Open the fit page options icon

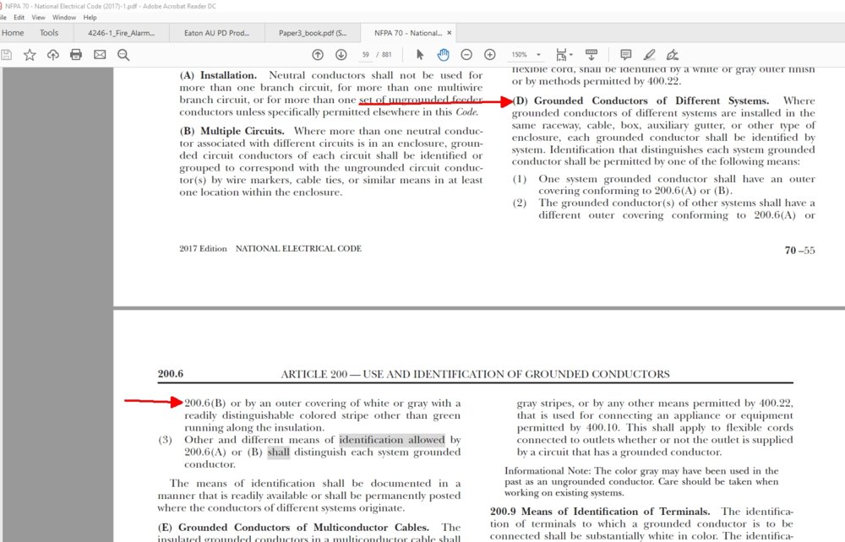tap(564, 54)
